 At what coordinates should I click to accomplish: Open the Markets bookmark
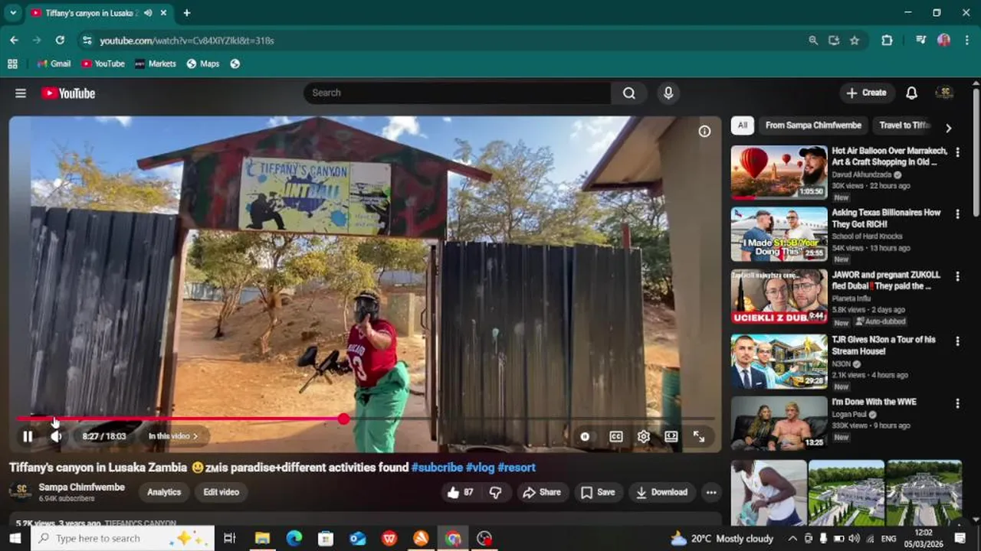(x=156, y=64)
